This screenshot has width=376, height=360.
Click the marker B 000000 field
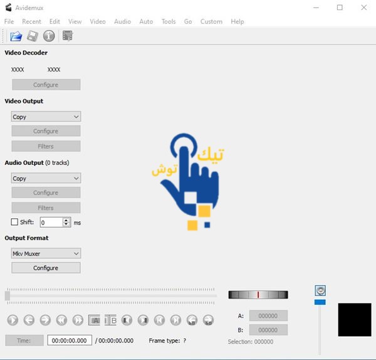[x=268, y=330]
